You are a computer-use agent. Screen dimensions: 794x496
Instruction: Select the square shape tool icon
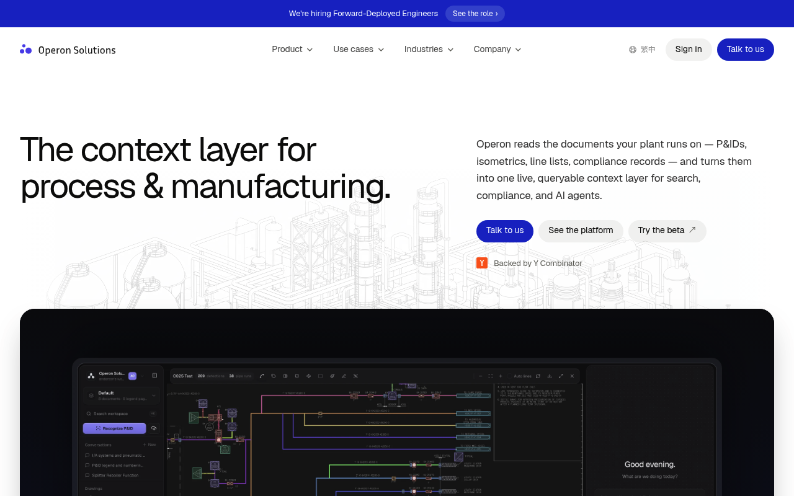point(320,376)
